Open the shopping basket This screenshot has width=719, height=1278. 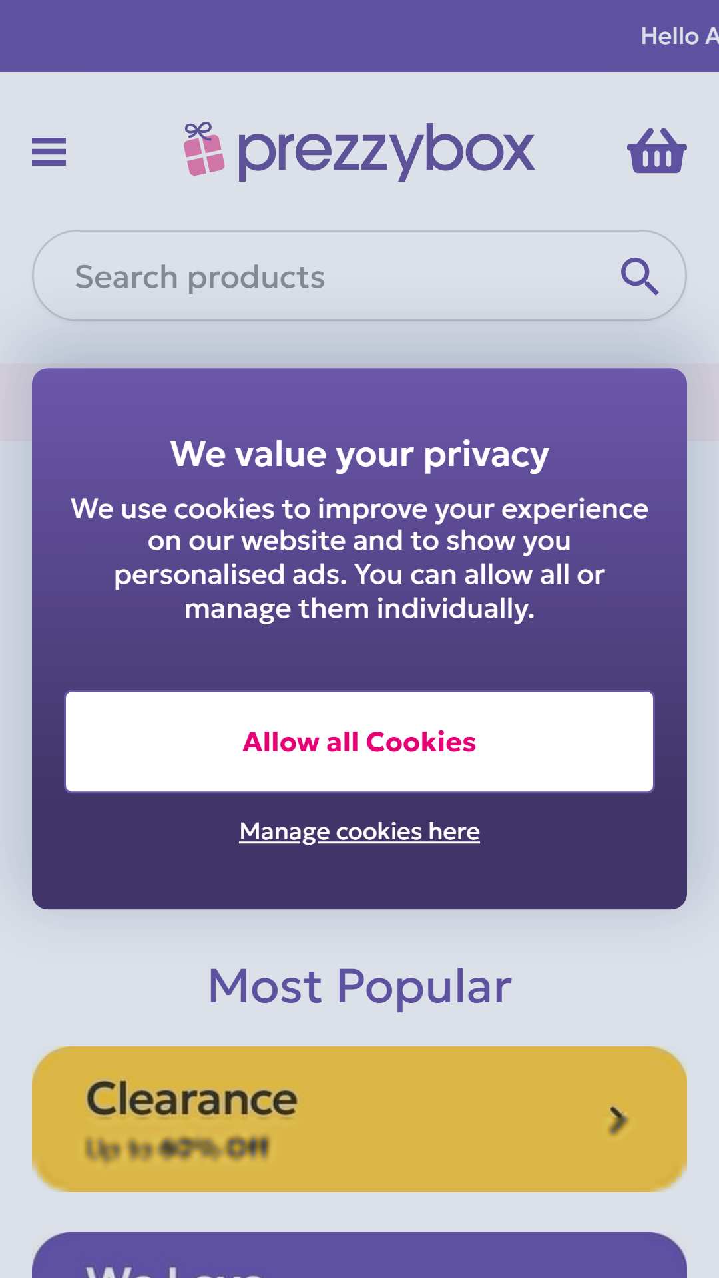[656, 151]
